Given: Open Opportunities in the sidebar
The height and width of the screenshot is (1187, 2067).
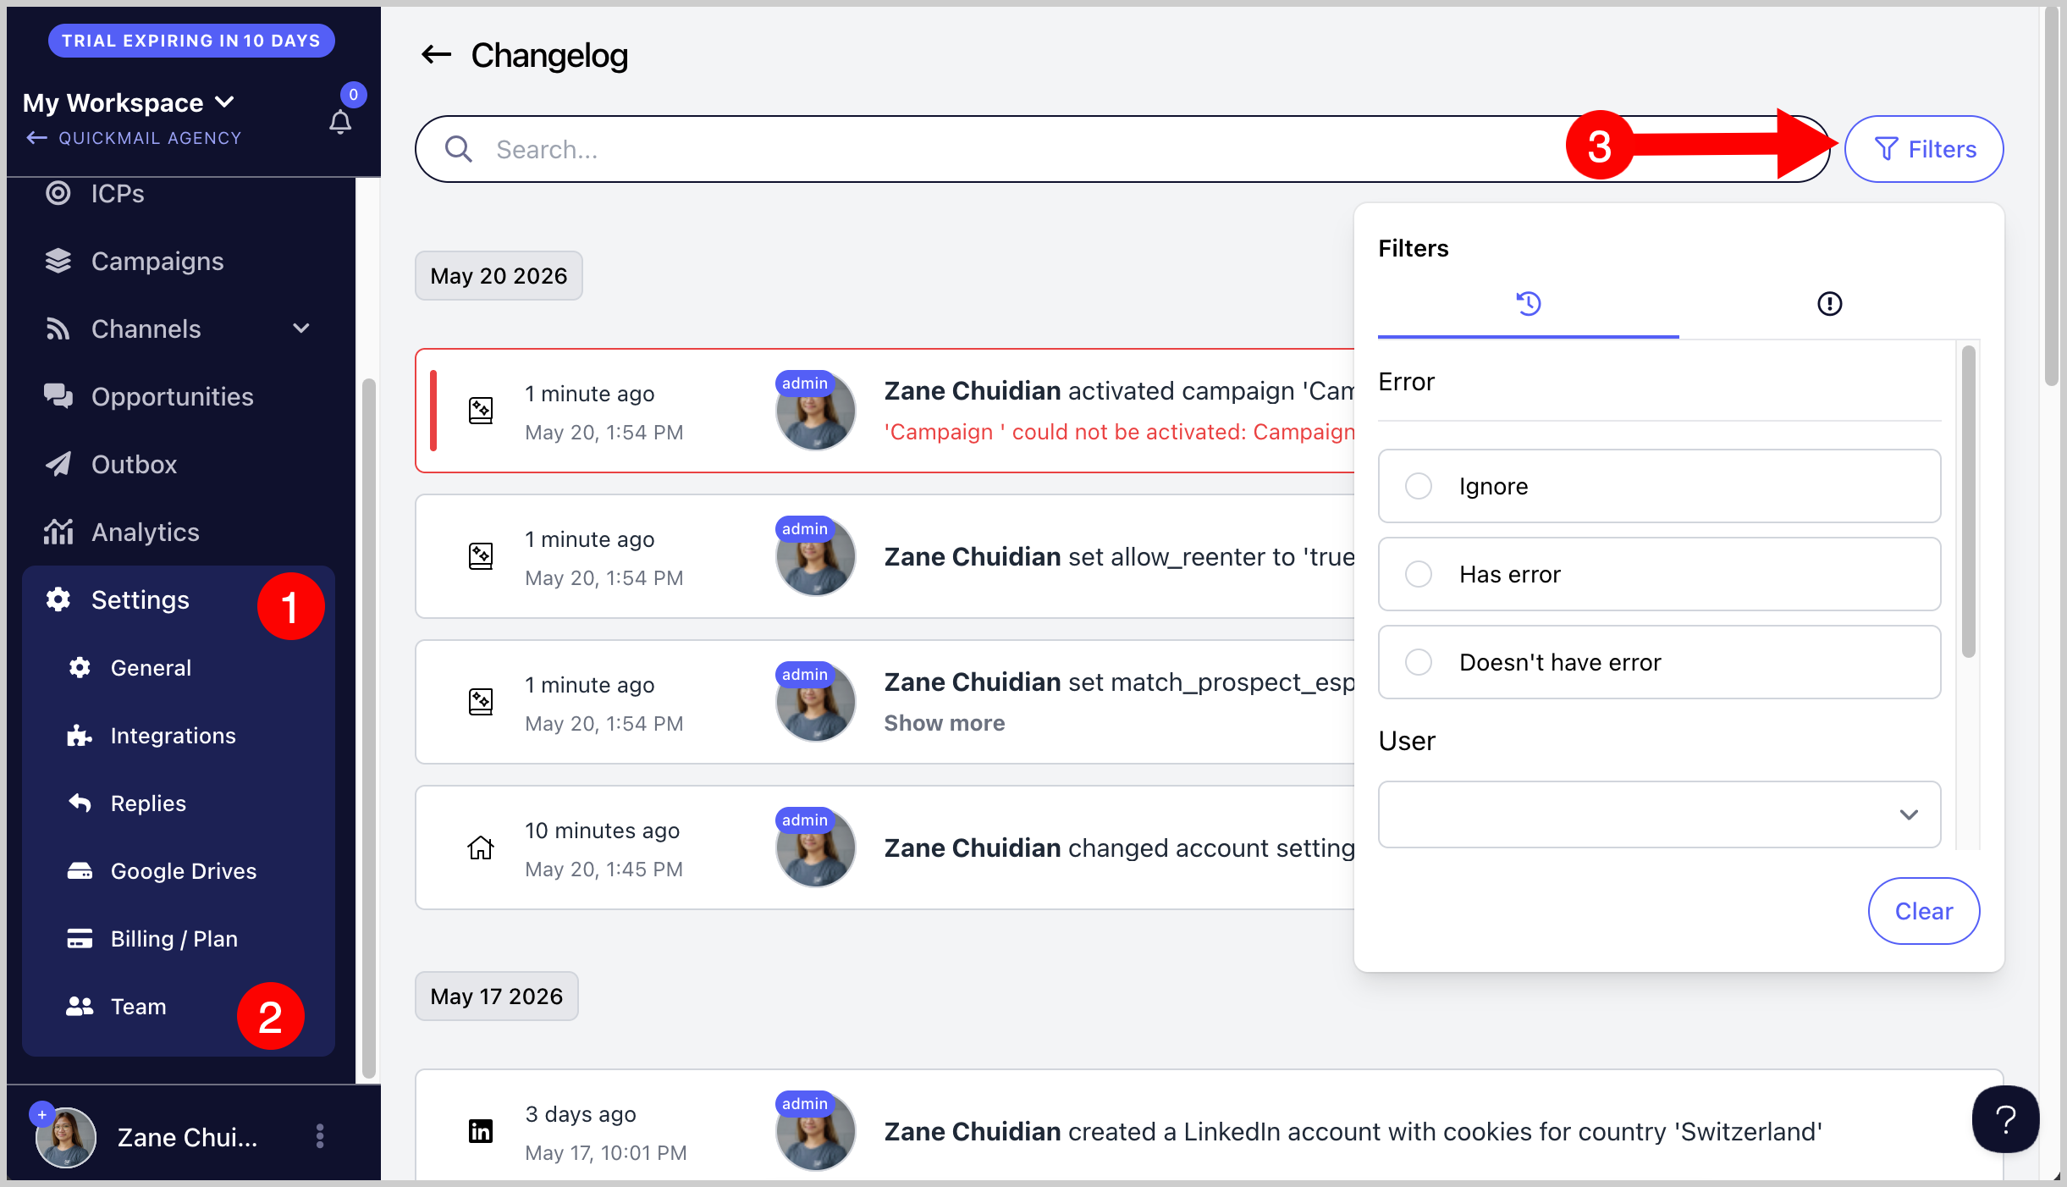Looking at the screenshot, I should 172,396.
